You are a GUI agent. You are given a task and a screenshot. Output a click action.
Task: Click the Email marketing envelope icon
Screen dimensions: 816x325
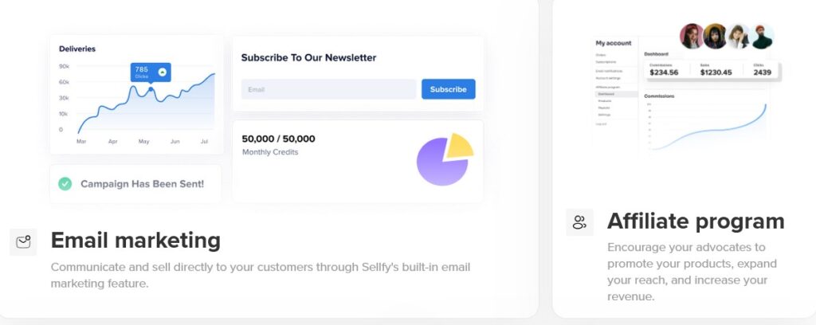(x=23, y=242)
